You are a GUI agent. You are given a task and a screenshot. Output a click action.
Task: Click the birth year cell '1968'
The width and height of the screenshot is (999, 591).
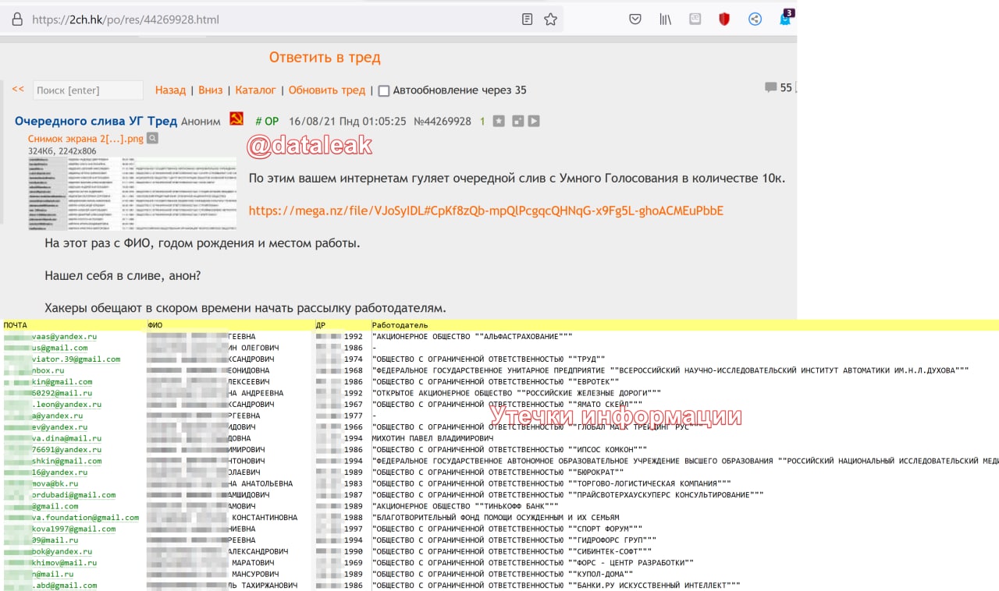click(x=354, y=370)
